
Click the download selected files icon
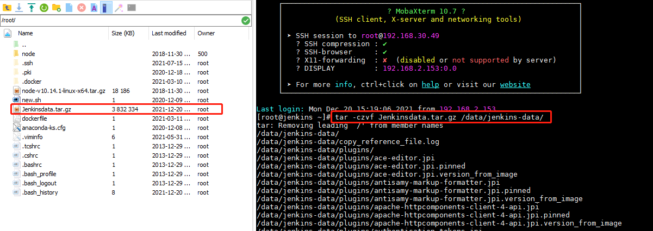click(x=19, y=8)
